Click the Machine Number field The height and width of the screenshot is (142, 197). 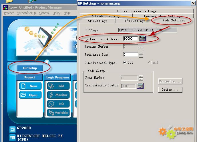[x=131, y=46]
